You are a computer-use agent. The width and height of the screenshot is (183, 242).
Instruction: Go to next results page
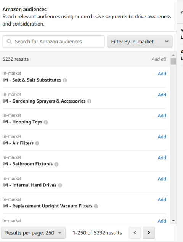point(149,232)
